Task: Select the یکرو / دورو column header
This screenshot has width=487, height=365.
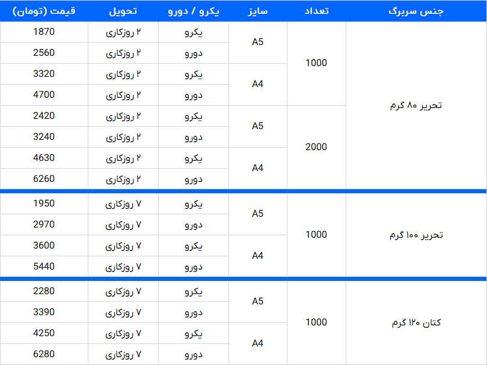Action: click(x=194, y=11)
